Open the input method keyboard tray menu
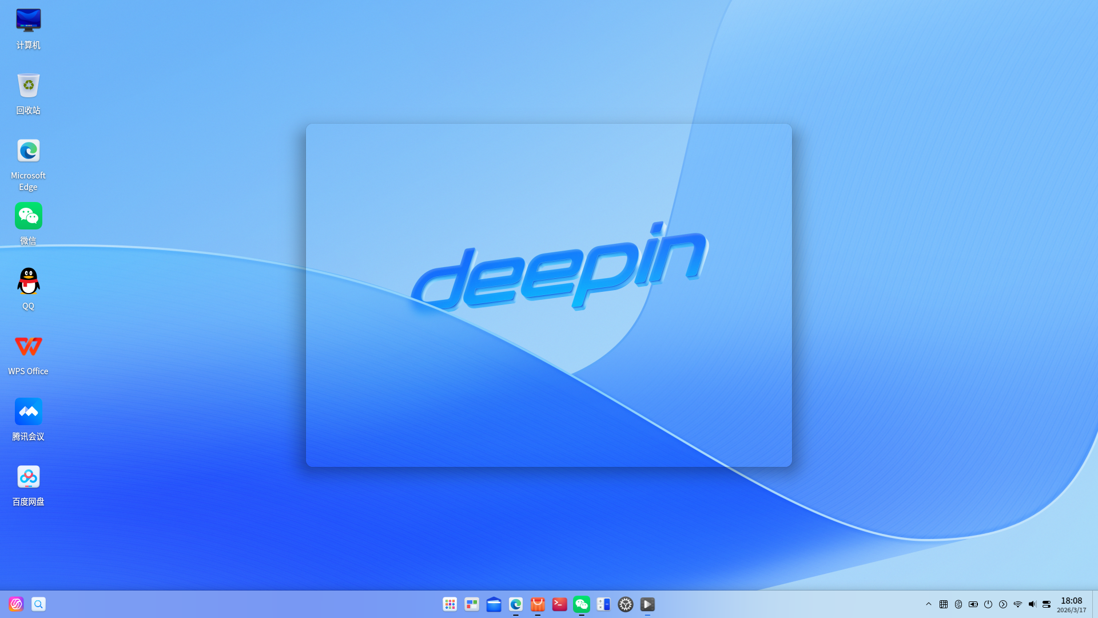The width and height of the screenshot is (1098, 618). [x=944, y=604]
